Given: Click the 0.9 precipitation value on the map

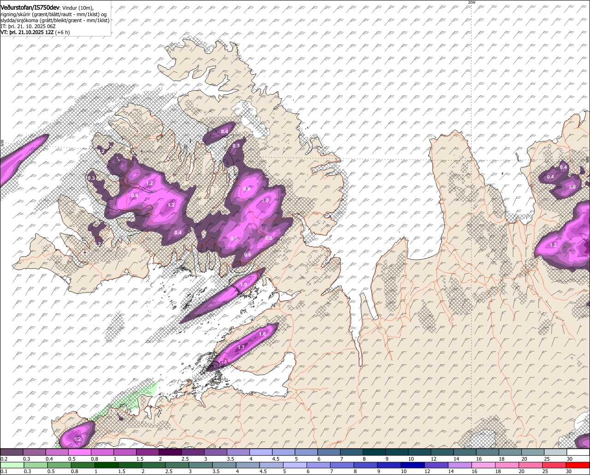Looking at the screenshot, I should pos(135,196).
